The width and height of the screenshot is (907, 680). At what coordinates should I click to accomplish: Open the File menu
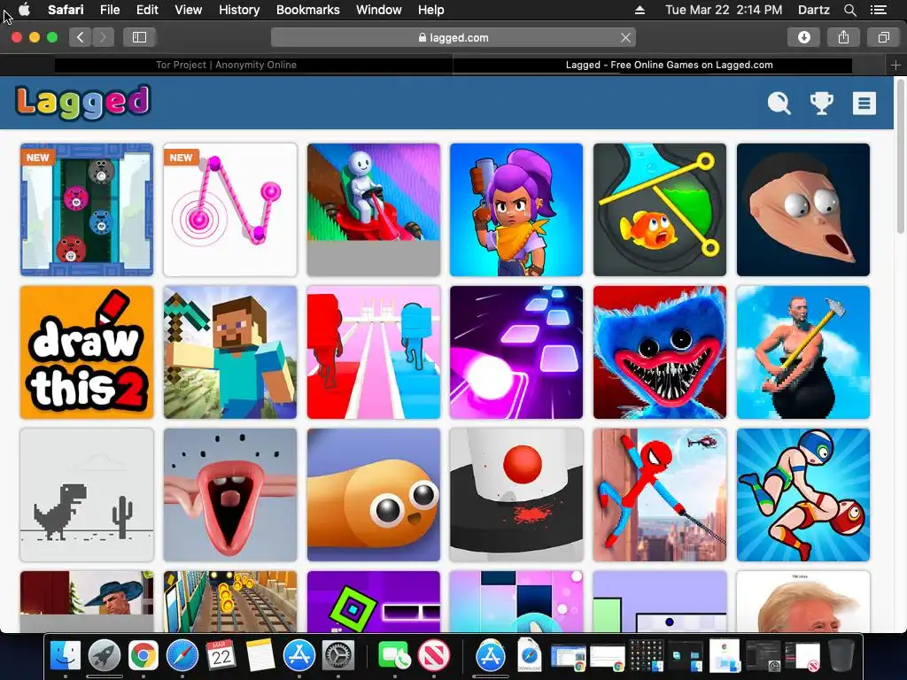coord(109,10)
